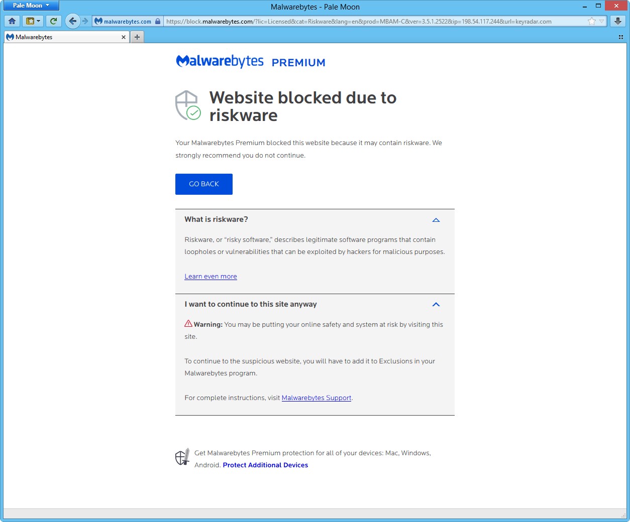Go to the browser Home page
The width and height of the screenshot is (630, 522).
pos(12,21)
